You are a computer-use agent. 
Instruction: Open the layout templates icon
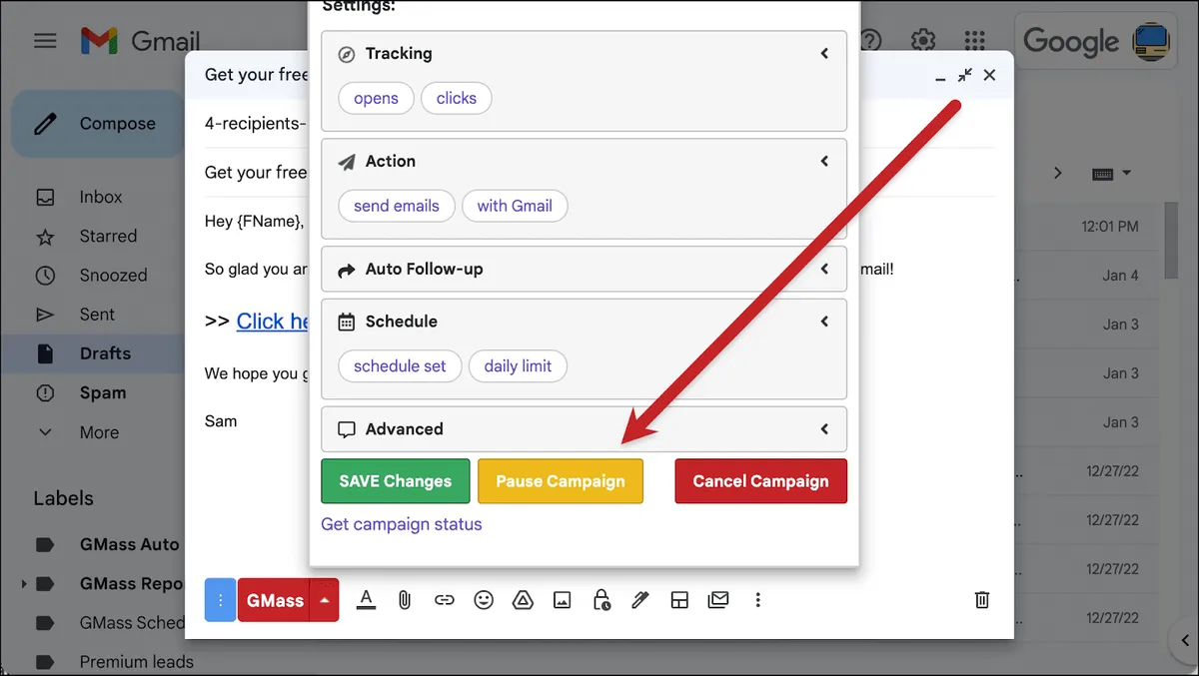coord(679,600)
